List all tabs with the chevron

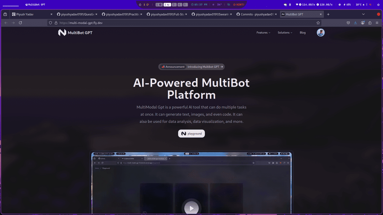tap(363, 14)
